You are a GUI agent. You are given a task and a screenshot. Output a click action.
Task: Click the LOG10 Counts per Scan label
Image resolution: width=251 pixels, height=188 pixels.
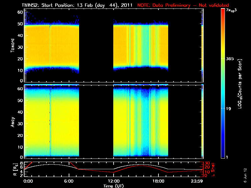click(240, 84)
